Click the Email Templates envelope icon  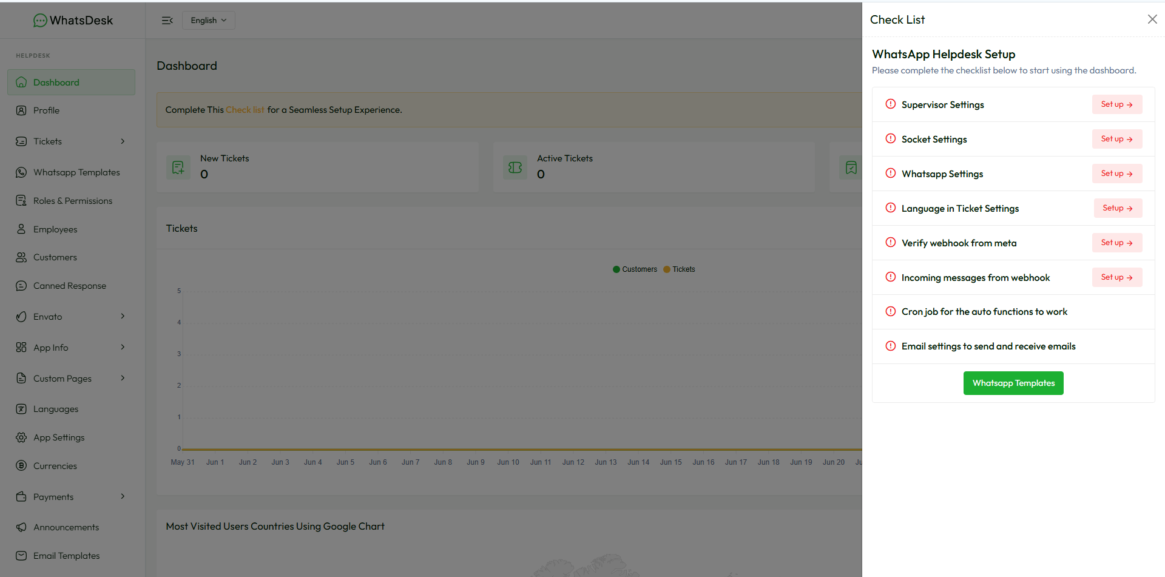[x=21, y=556]
